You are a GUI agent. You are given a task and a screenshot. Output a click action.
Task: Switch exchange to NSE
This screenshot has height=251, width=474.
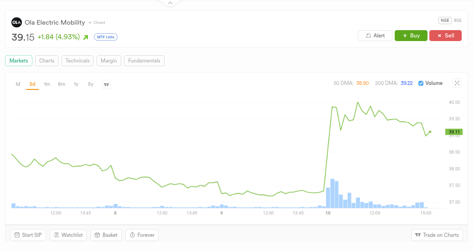[x=445, y=20]
